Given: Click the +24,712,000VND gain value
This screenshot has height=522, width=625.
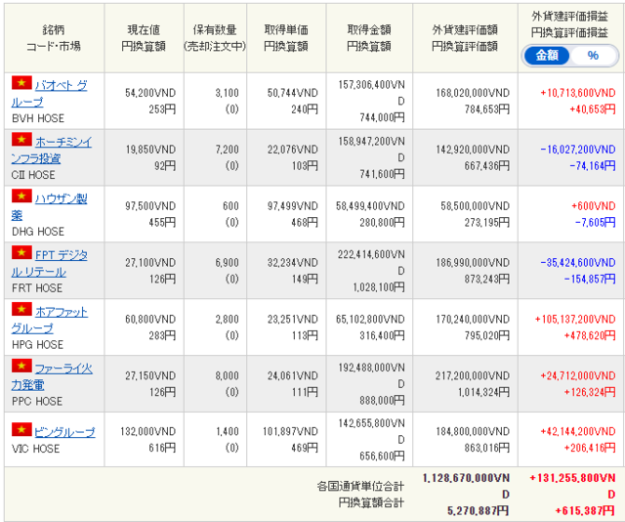Looking at the screenshot, I should click(x=578, y=376).
